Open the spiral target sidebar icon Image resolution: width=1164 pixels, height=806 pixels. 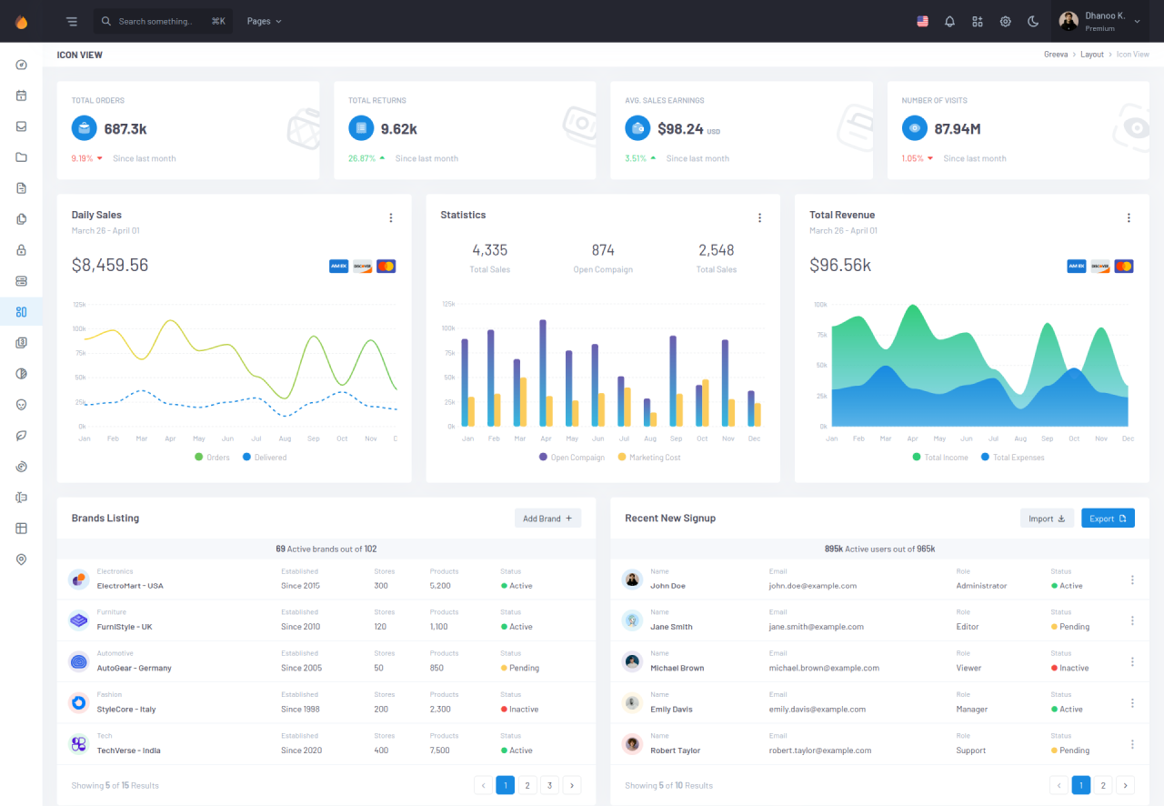tap(21, 467)
